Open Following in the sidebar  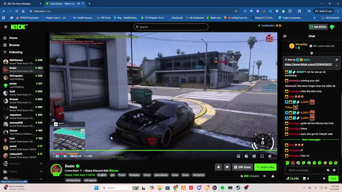tap(16, 52)
